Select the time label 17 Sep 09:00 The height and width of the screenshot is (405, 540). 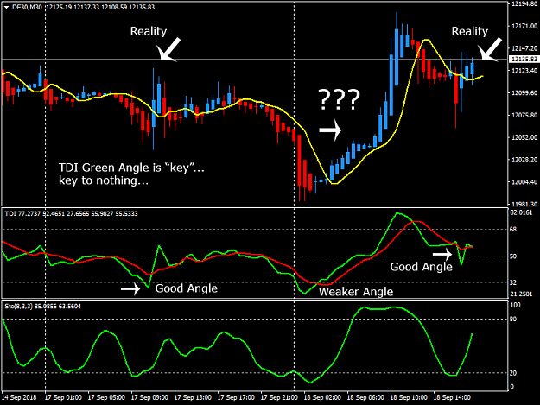click(149, 397)
